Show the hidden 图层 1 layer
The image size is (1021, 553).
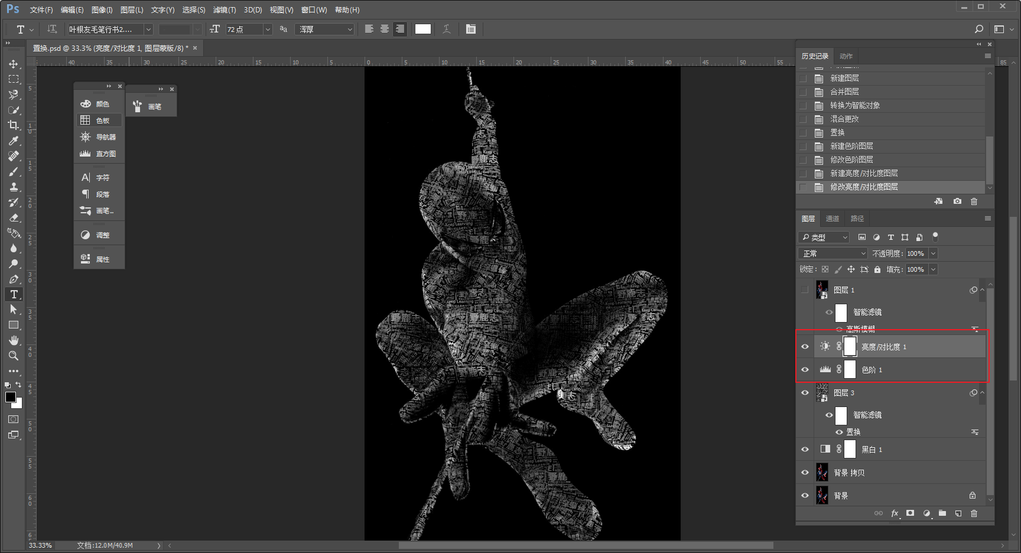tap(805, 290)
